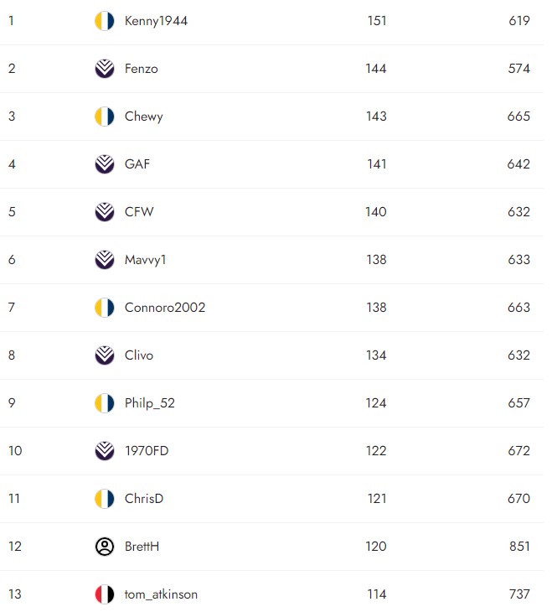Click the team icon beside ChrisD
The height and width of the screenshot is (612, 557).
[x=105, y=499]
